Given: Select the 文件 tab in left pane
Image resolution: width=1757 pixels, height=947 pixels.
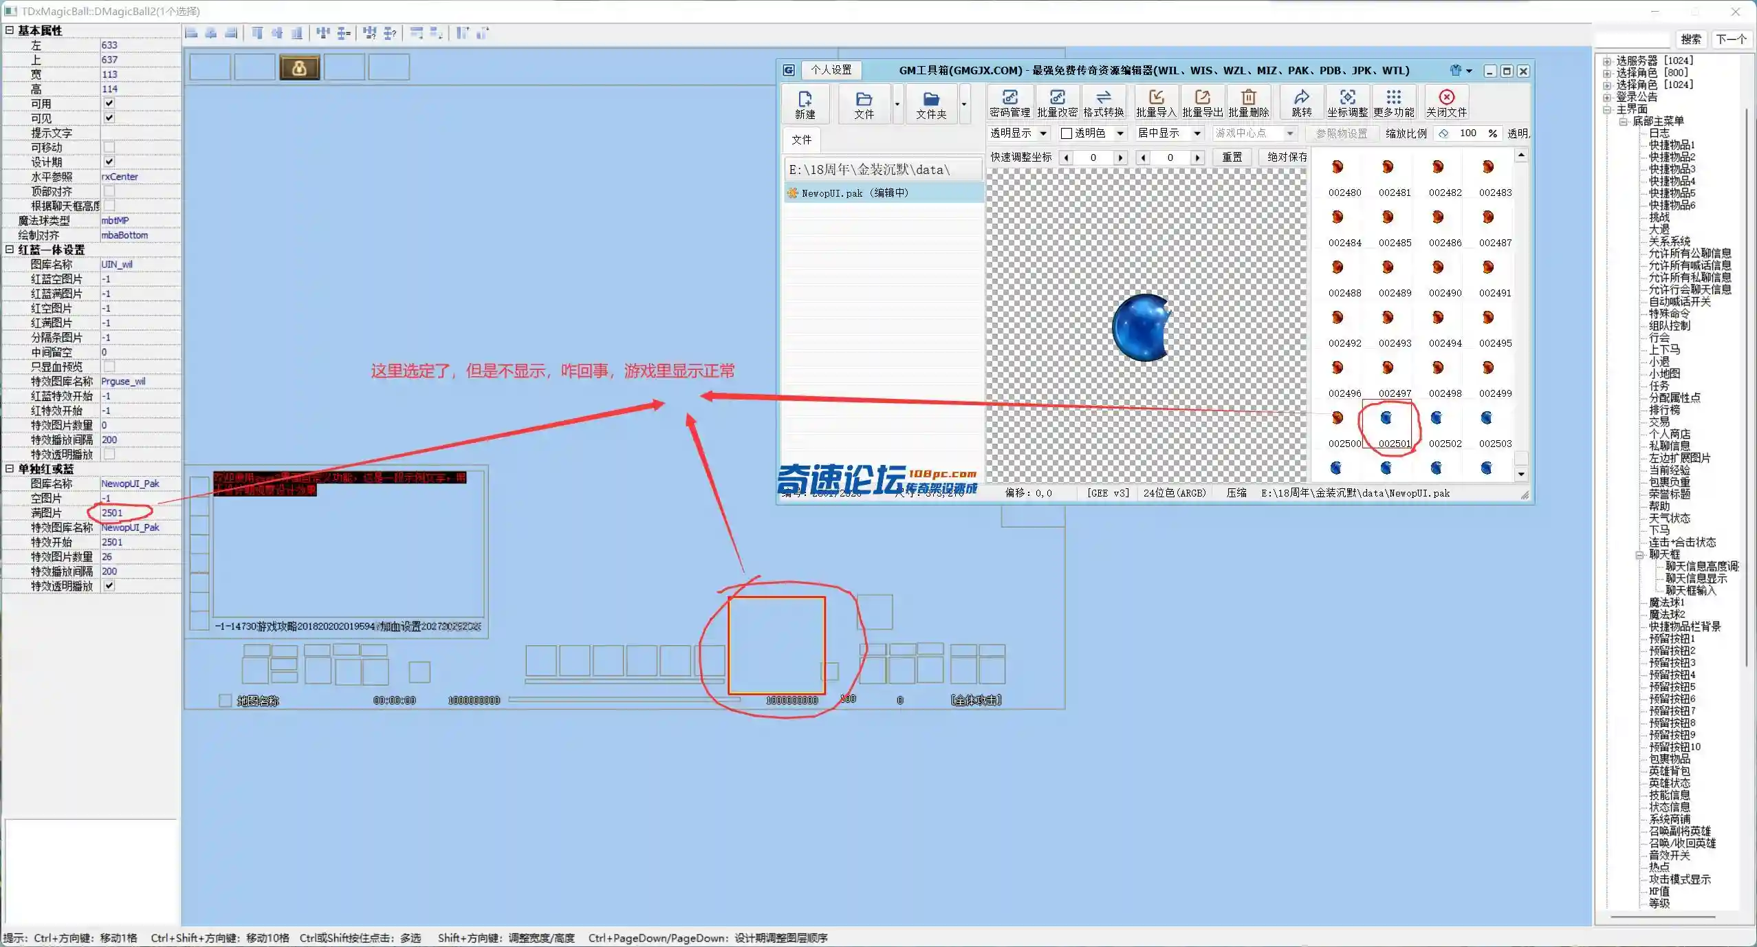Looking at the screenshot, I should coord(801,140).
